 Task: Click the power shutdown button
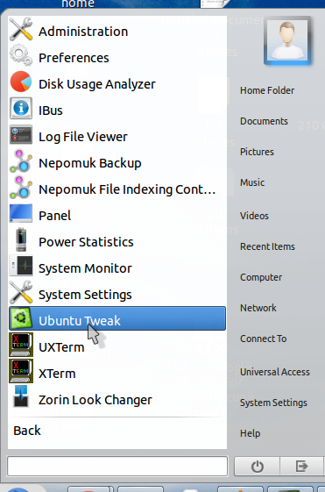pos(257,467)
